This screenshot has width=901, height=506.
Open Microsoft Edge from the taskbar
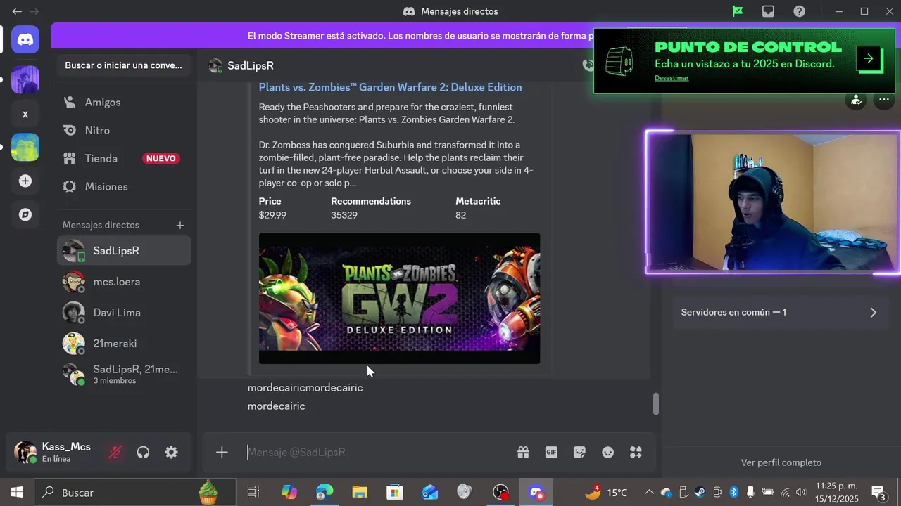coord(325,492)
